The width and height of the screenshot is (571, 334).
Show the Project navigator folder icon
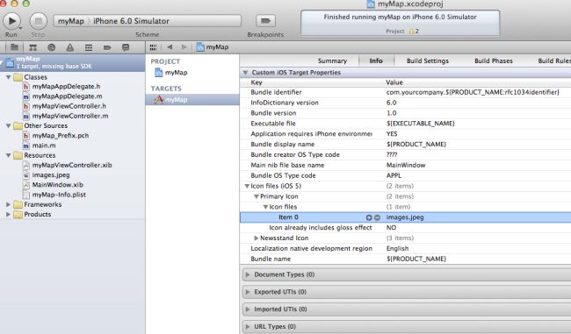(15, 47)
